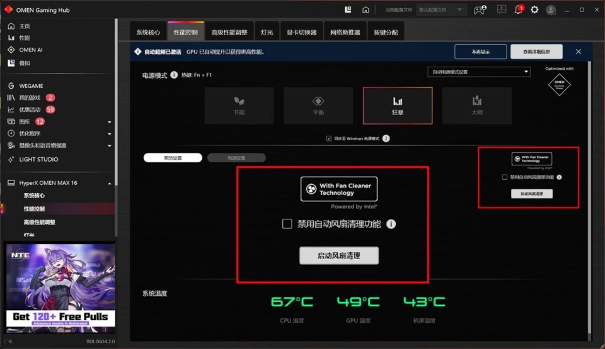Image resolution: width=605 pixels, height=349 pixels.
Task: Click the 43°C chassis temperature reading
Action: 424,302
